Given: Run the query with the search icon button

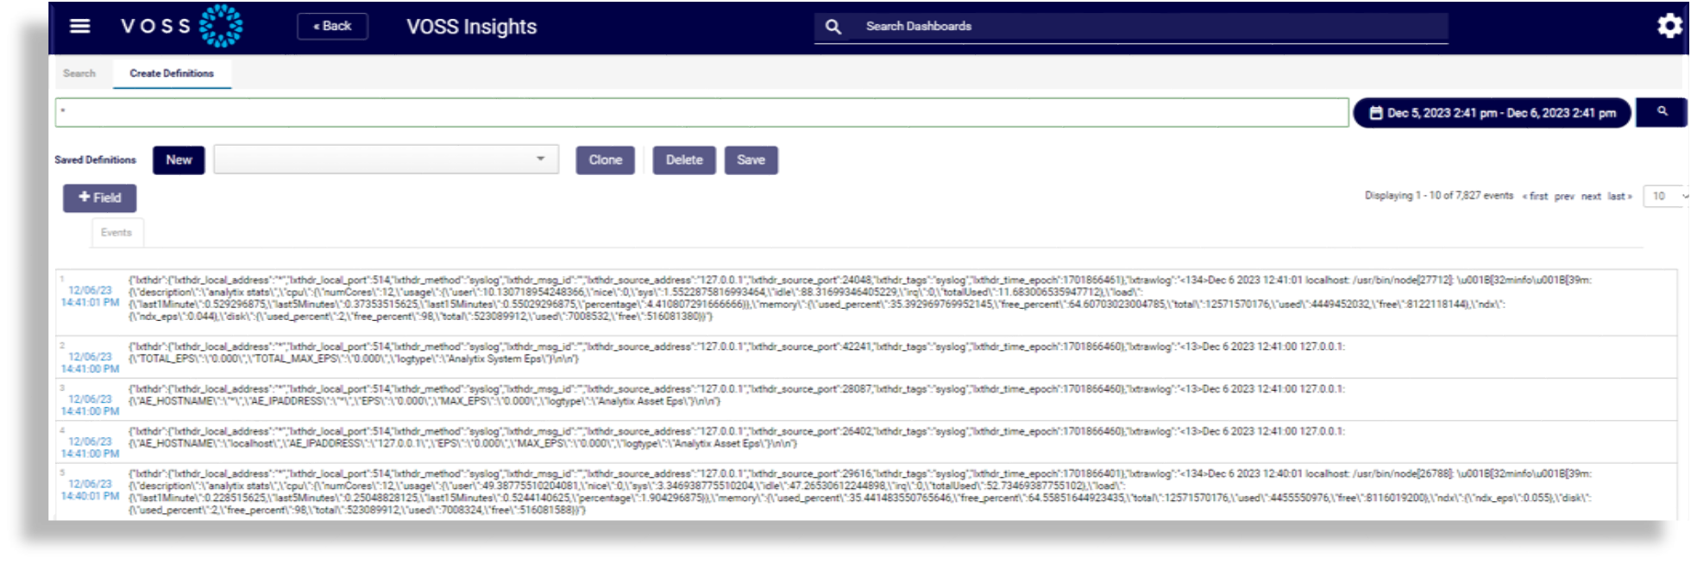Looking at the screenshot, I should pos(1662,112).
